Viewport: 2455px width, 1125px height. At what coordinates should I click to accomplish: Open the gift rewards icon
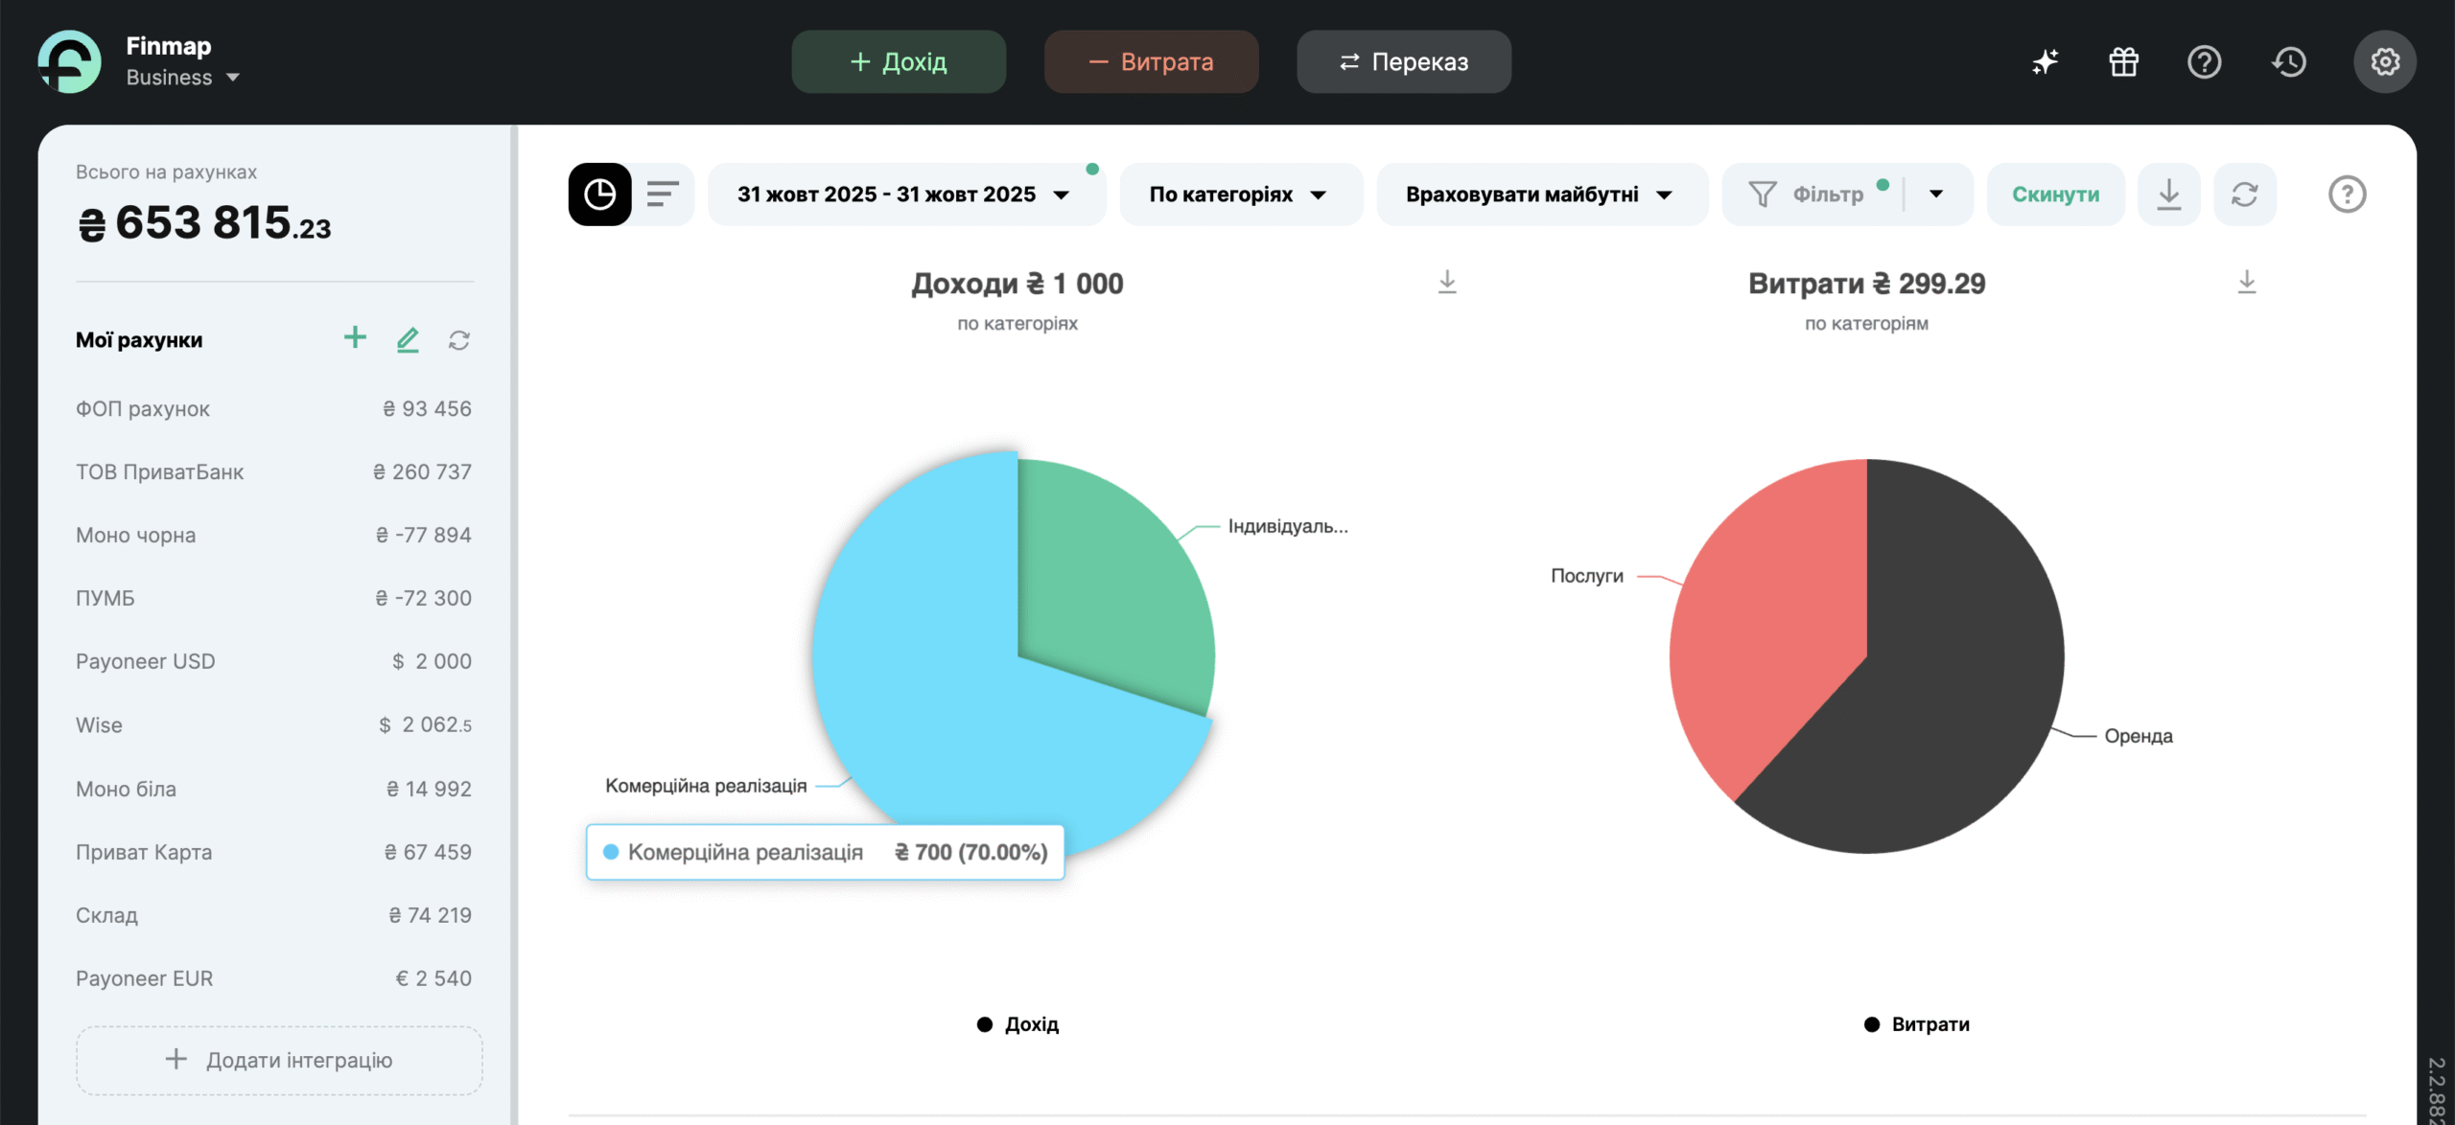click(x=2123, y=62)
